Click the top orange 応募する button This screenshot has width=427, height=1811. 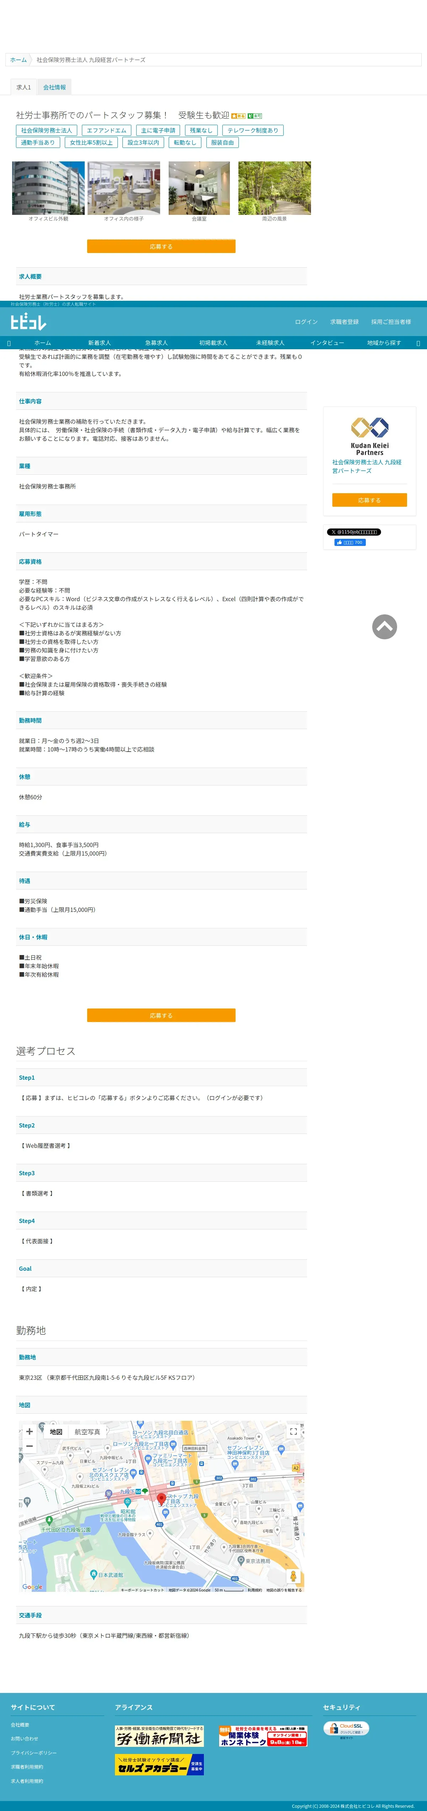[x=161, y=247]
